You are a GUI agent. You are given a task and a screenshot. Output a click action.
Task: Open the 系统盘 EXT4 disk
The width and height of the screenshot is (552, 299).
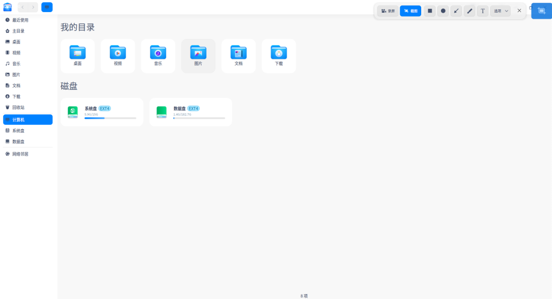click(102, 112)
